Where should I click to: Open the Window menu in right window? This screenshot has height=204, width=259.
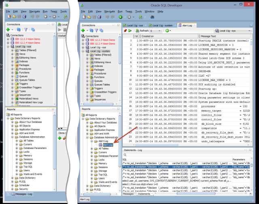point(149,11)
